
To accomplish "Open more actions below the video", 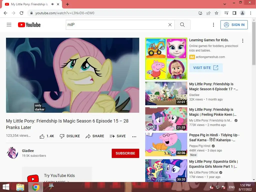I will click(x=134, y=137).
